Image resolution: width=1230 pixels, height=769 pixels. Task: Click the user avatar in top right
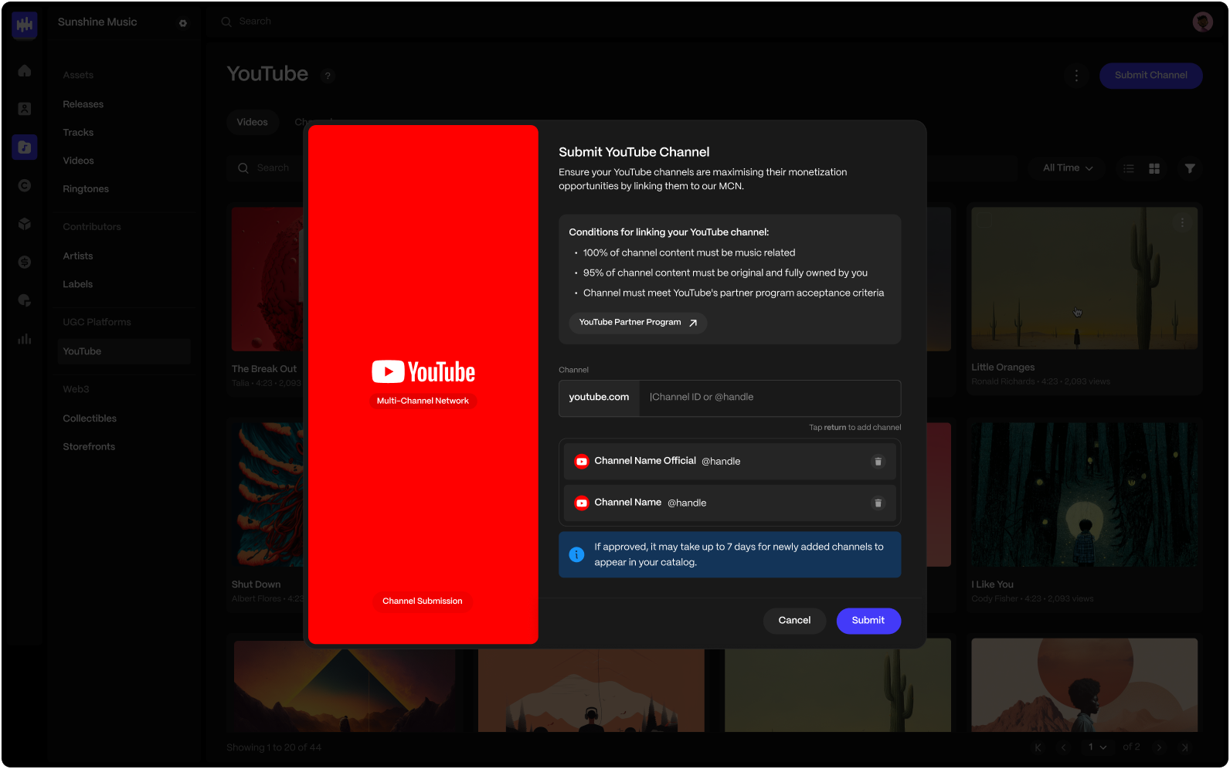point(1202,22)
